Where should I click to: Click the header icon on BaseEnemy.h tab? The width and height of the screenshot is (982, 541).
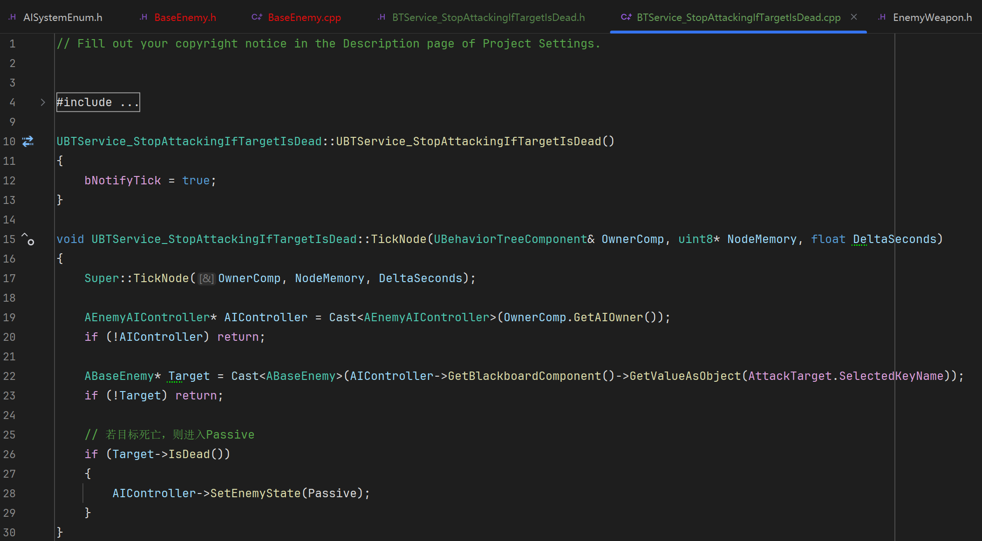coord(143,17)
